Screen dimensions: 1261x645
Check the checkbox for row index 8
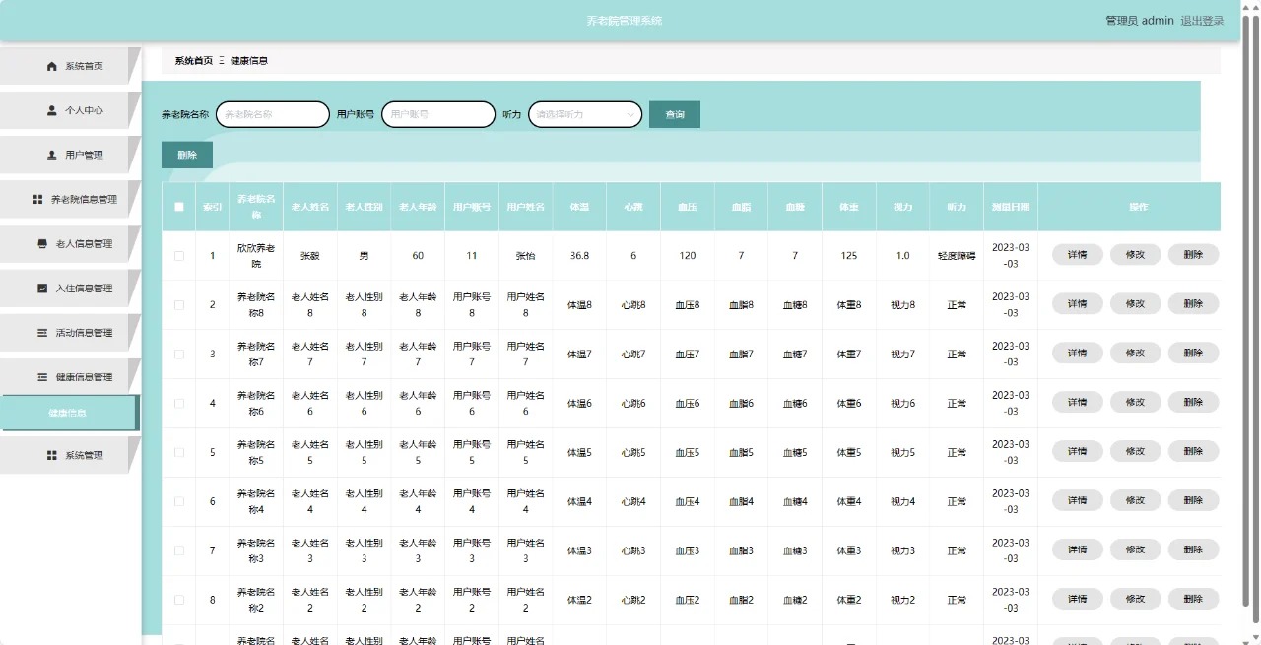[178, 600]
